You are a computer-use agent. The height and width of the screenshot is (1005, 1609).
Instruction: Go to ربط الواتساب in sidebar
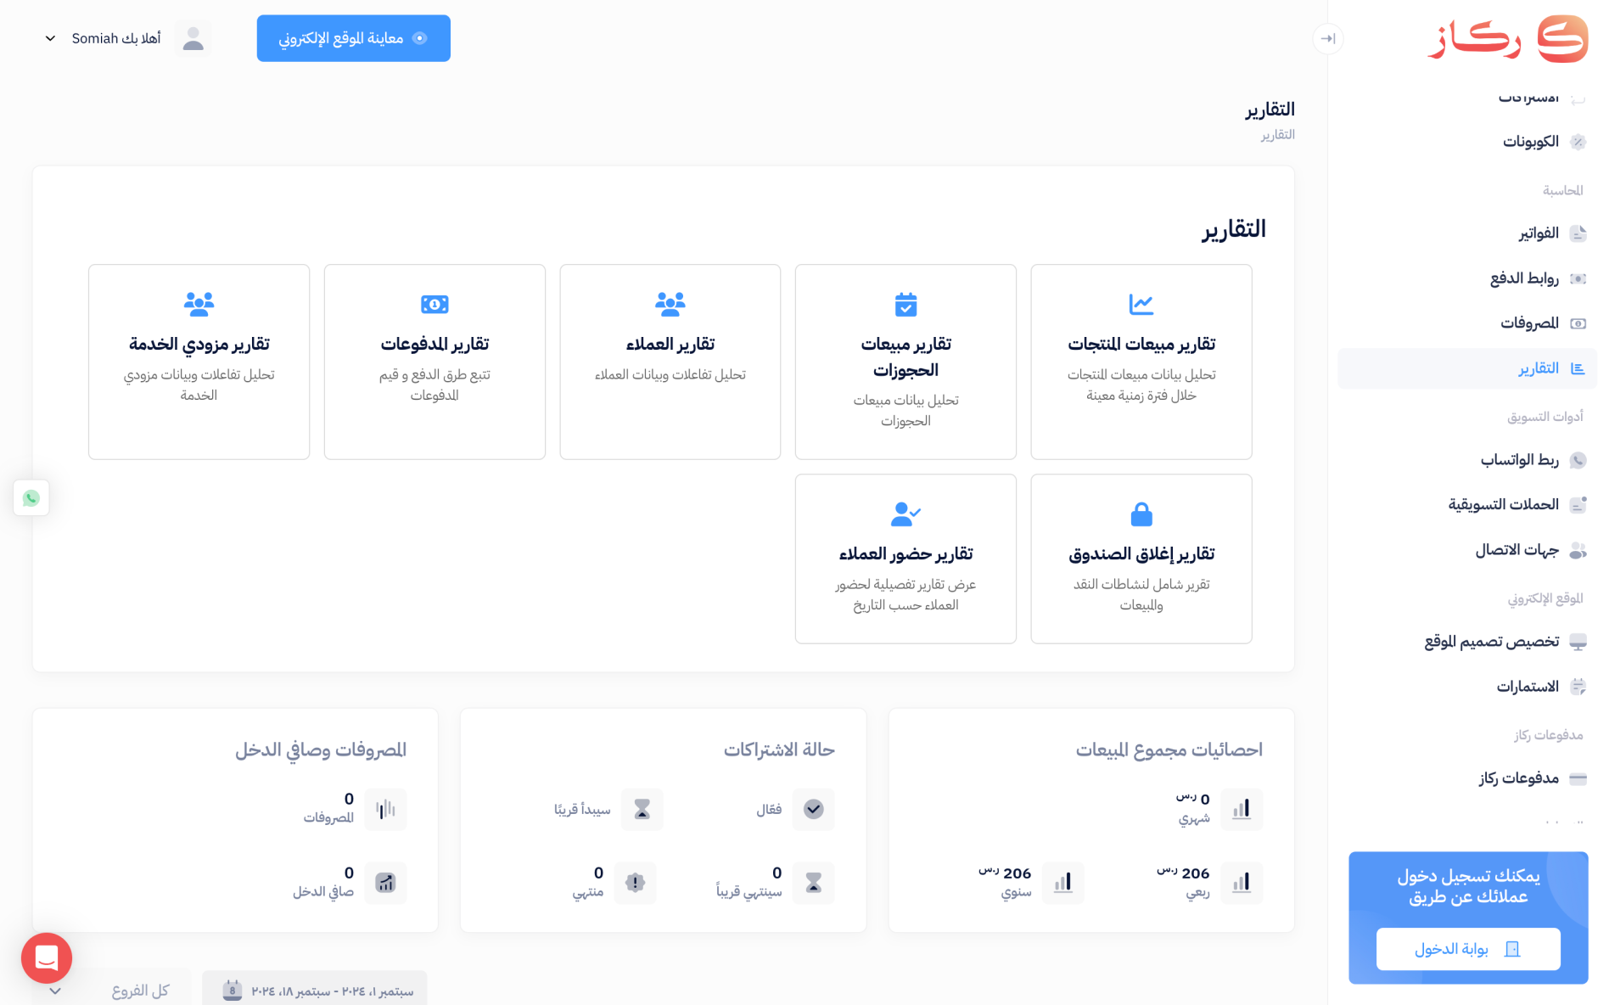click(x=1519, y=460)
